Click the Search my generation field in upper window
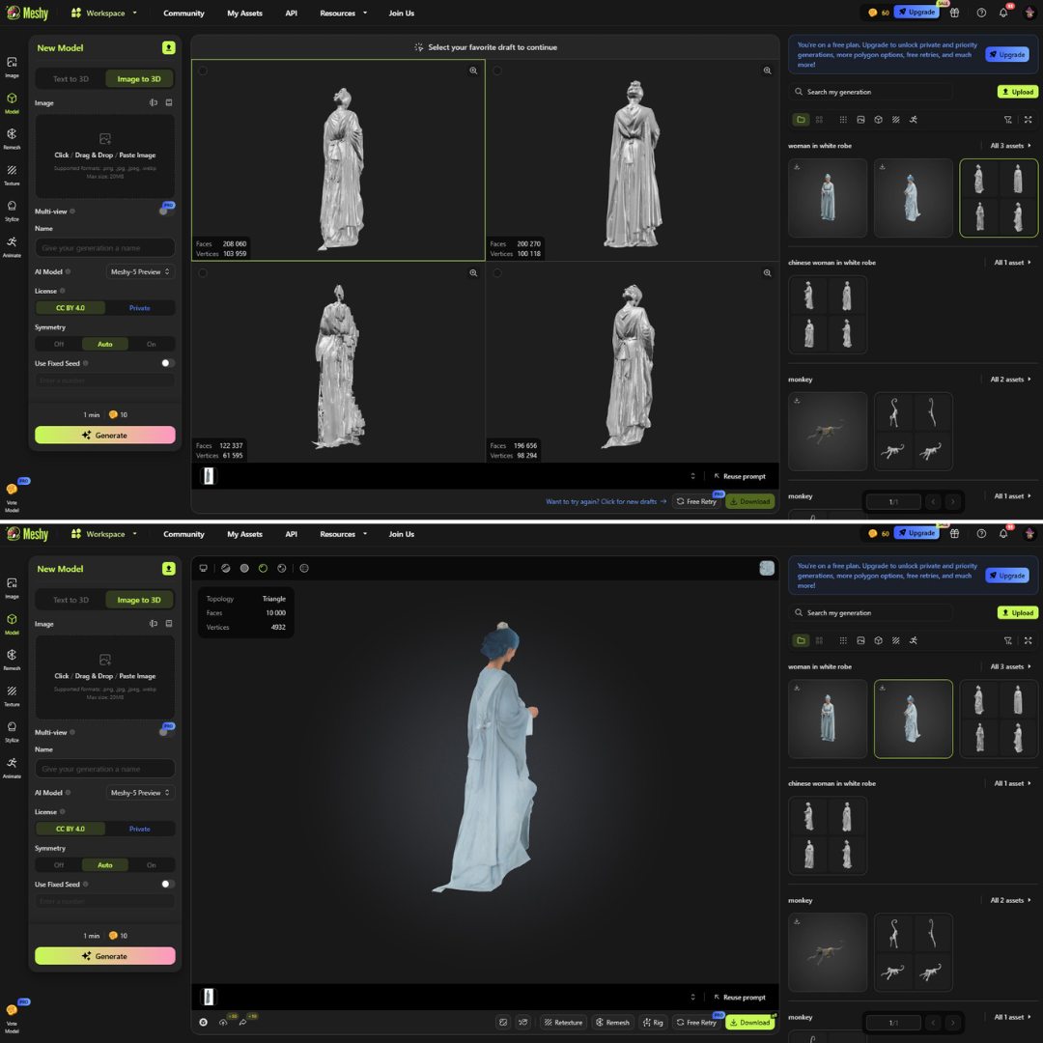The height and width of the screenshot is (1043, 1043). tap(871, 92)
